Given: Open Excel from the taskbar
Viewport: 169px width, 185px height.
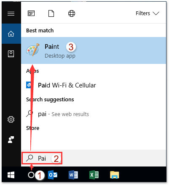Looking at the screenshot, I should (94, 175).
